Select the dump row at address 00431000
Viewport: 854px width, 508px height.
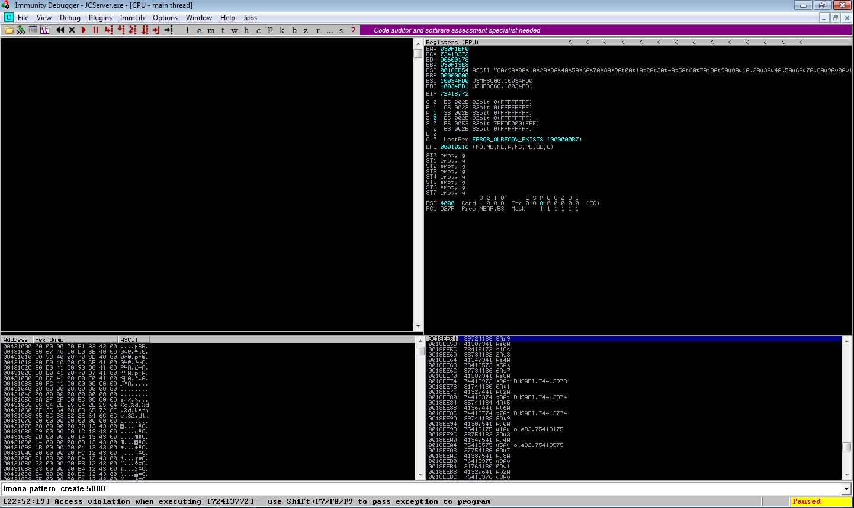pos(76,347)
